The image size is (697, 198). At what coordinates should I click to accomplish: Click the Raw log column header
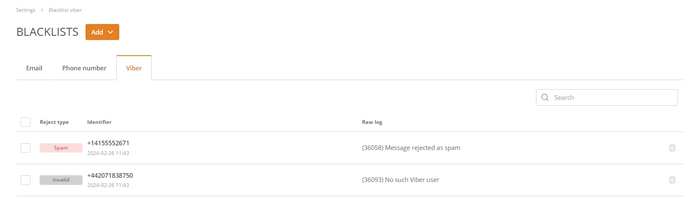point(372,122)
